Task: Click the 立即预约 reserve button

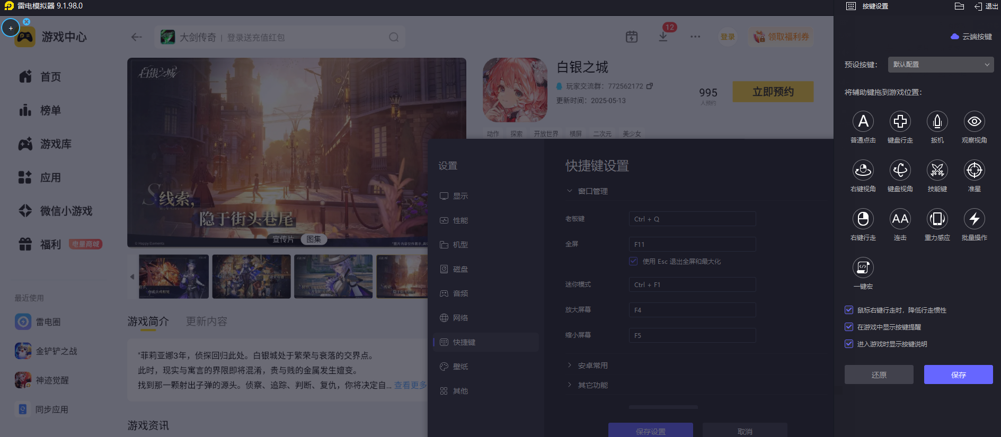Action: (773, 92)
